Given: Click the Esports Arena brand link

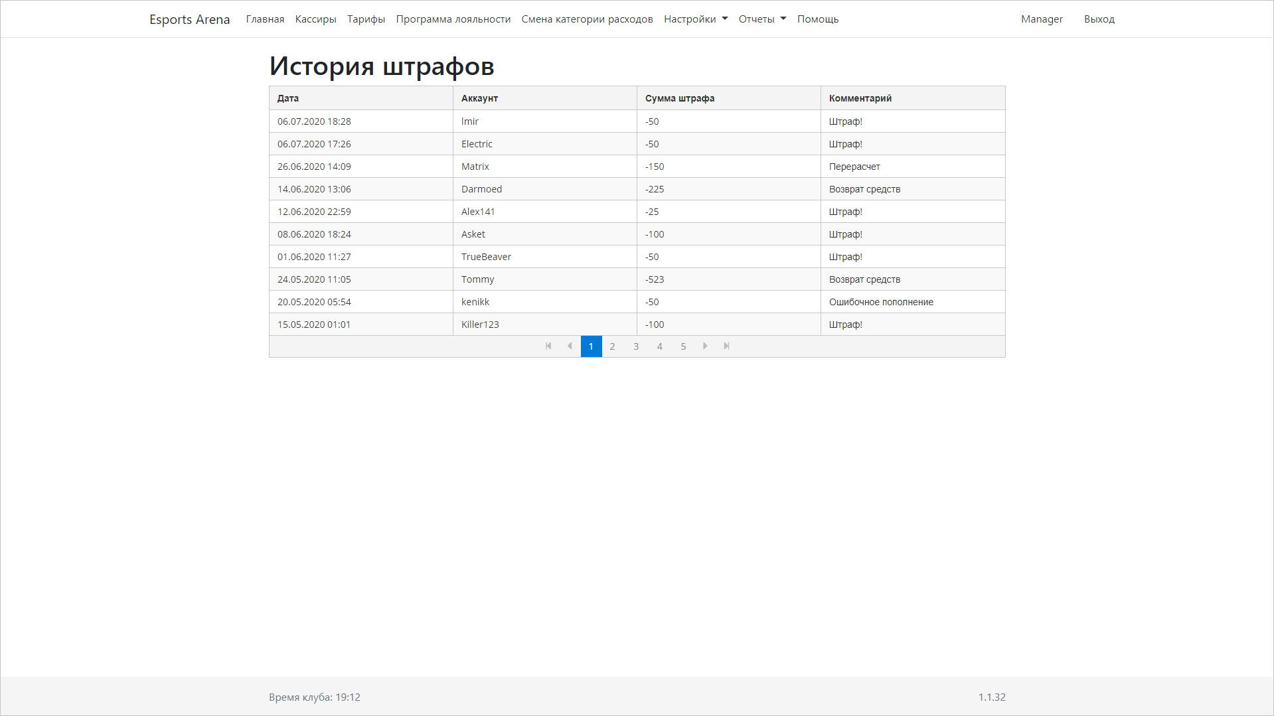Looking at the screenshot, I should click(x=189, y=19).
